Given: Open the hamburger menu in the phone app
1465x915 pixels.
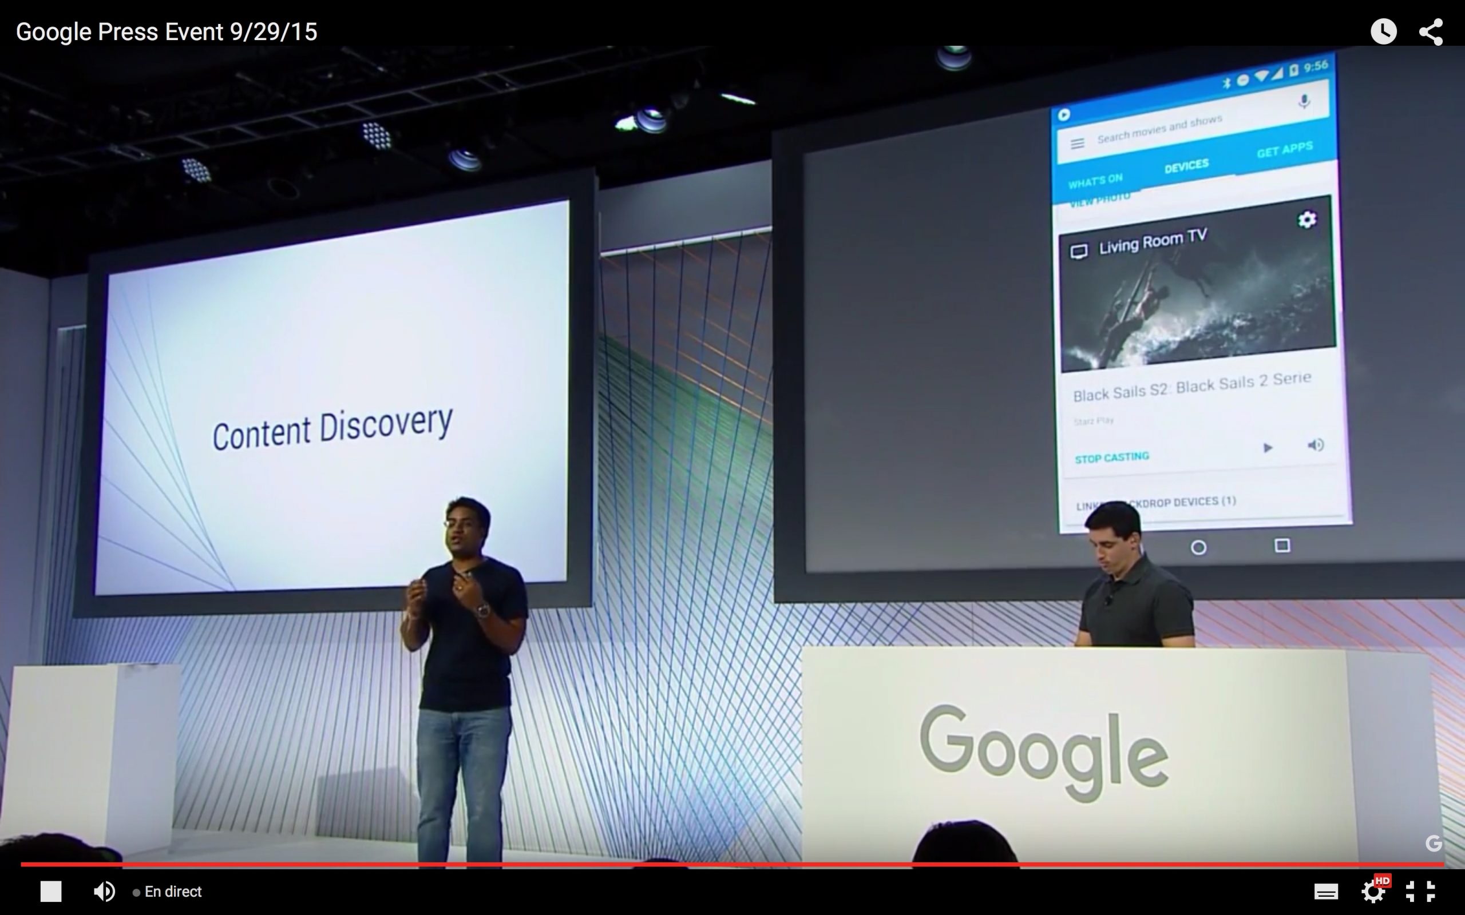Looking at the screenshot, I should point(1077,144).
